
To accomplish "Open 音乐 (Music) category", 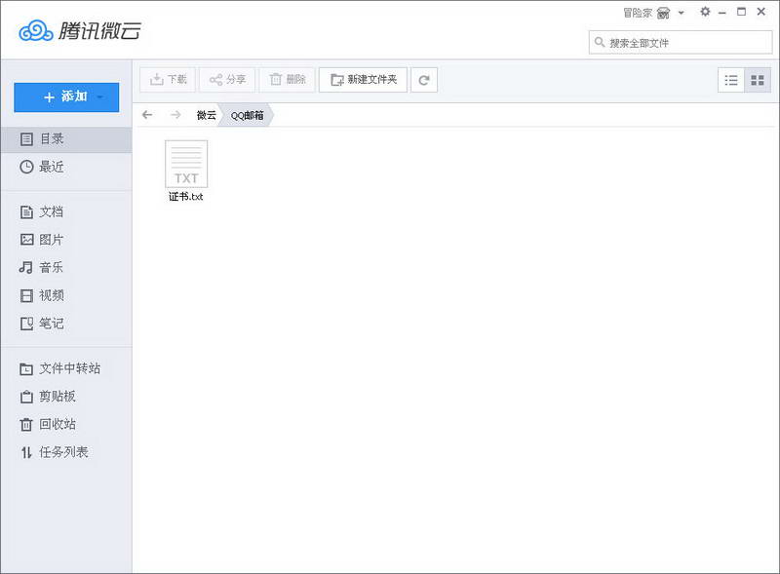I will point(51,268).
